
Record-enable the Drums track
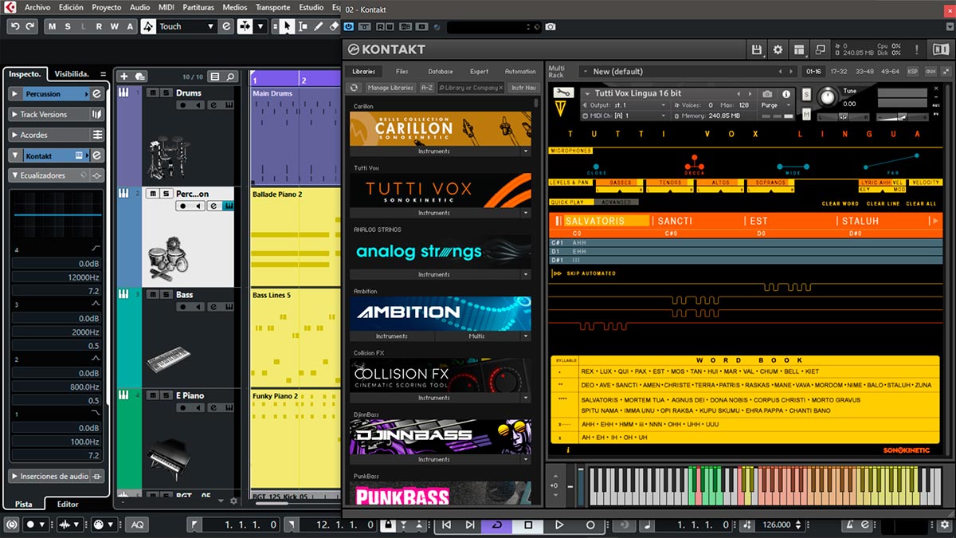tap(182, 104)
